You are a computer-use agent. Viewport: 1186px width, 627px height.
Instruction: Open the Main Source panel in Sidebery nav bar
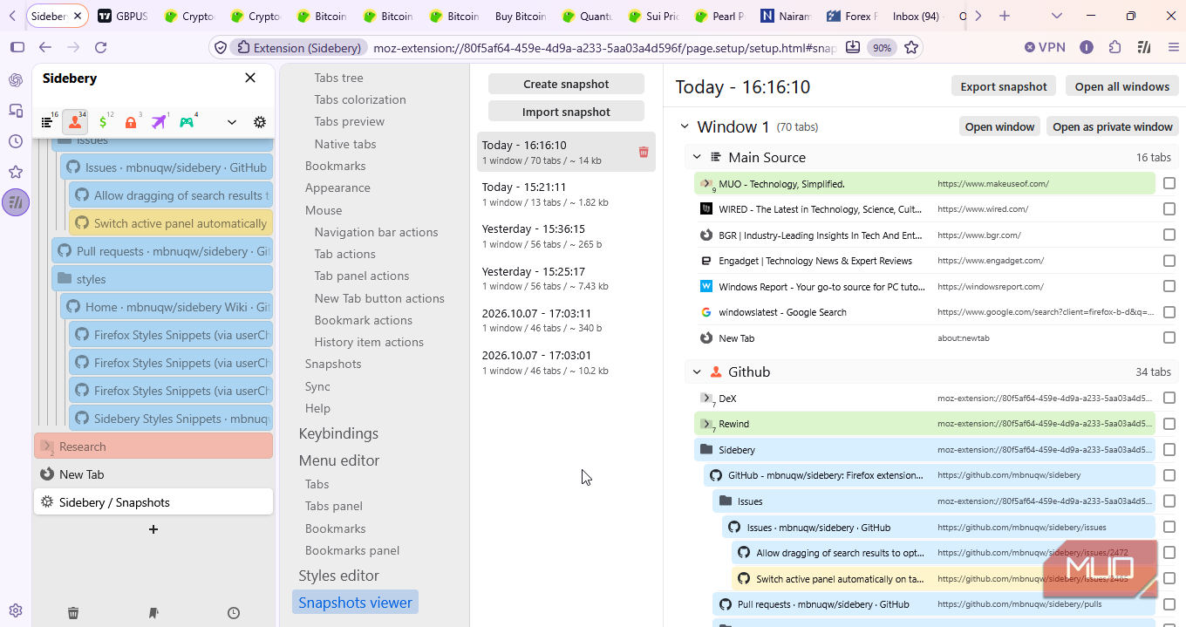(x=48, y=122)
